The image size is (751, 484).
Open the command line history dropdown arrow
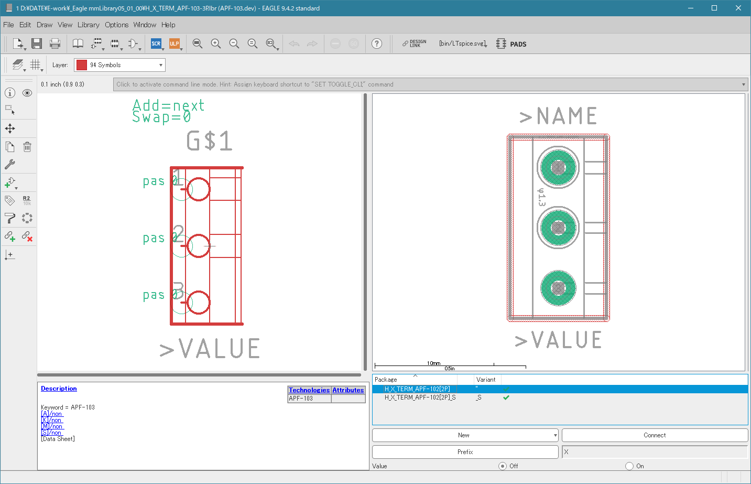click(743, 84)
